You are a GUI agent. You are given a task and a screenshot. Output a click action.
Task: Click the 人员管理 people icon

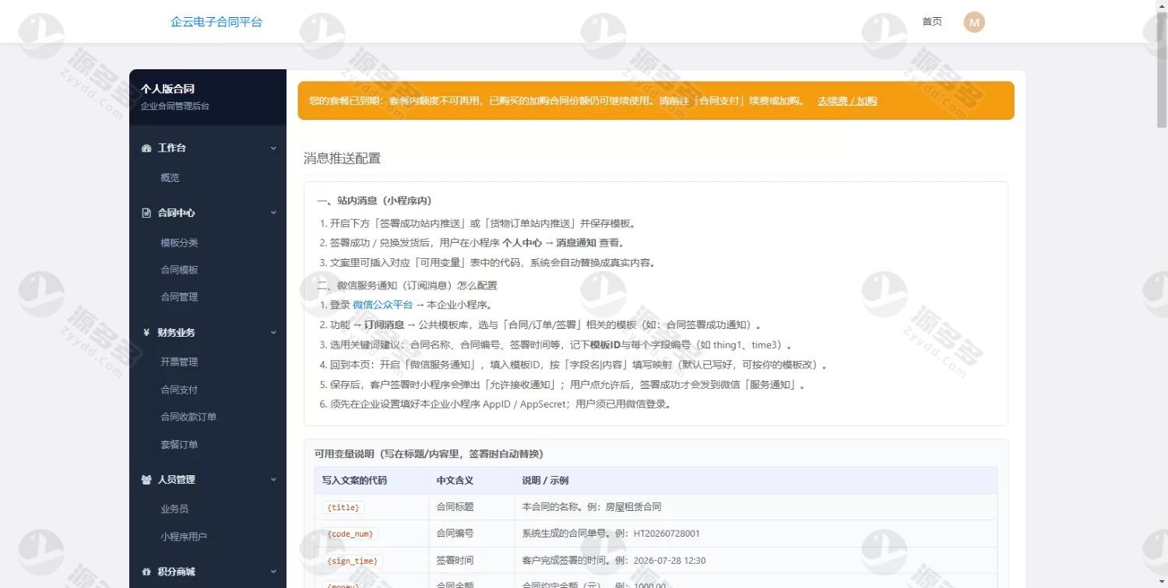click(x=146, y=480)
